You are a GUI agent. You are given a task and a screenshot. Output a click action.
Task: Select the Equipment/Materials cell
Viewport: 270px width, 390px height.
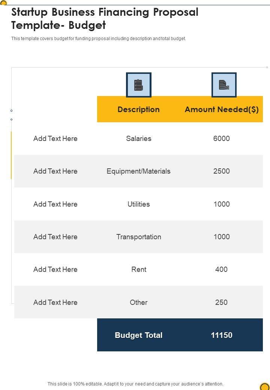pyautogui.click(x=138, y=171)
